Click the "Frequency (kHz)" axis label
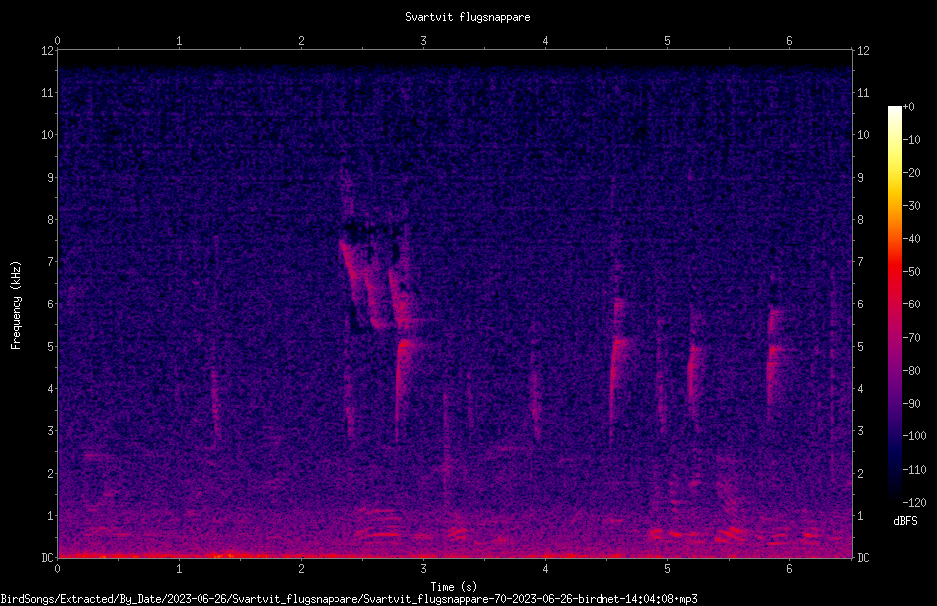Screen dimensions: 937x606 16,305
